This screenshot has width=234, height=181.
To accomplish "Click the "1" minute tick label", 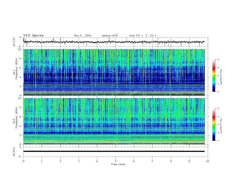I will 42,161.
